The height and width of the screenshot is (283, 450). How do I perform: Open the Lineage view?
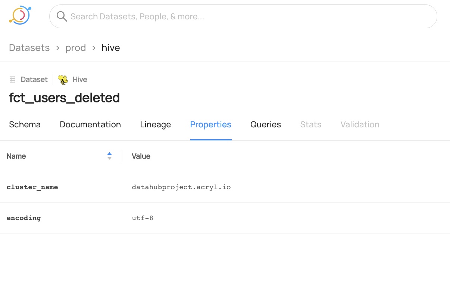pos(156,124)
